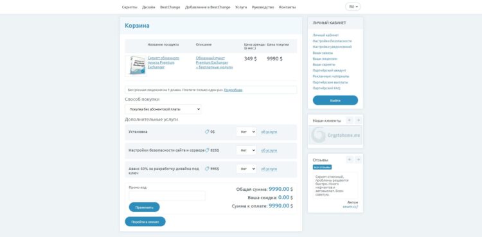Open the Услуги menu item
This screenshot has height=237, width=482.
(241, 7)
